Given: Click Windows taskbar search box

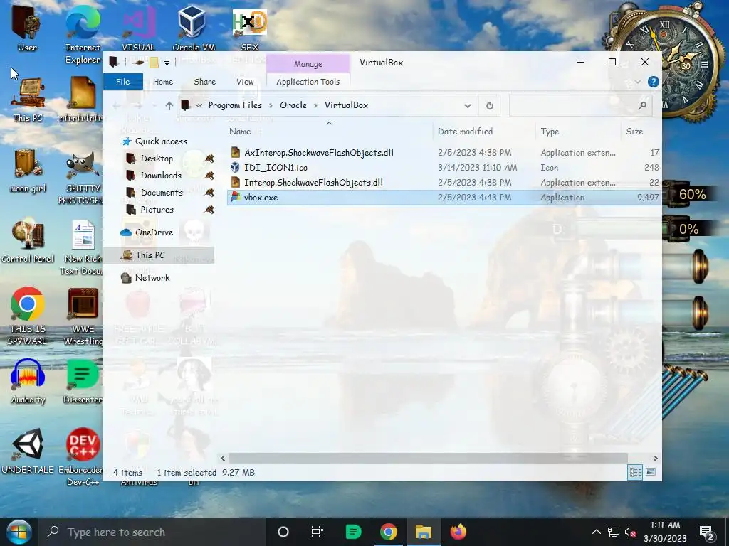Looking at the screenshot, I should tap(154, 532).
